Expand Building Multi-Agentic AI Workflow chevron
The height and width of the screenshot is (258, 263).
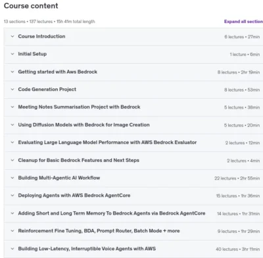coord(12,178)
